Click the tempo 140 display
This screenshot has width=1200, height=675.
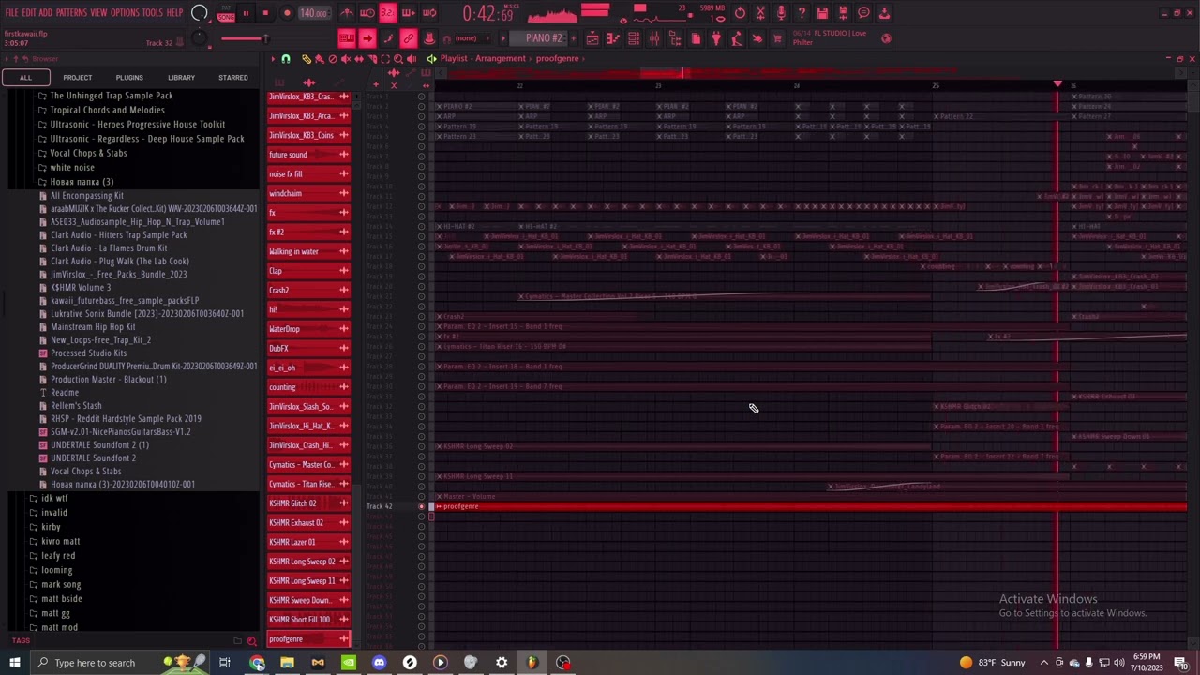313,13
